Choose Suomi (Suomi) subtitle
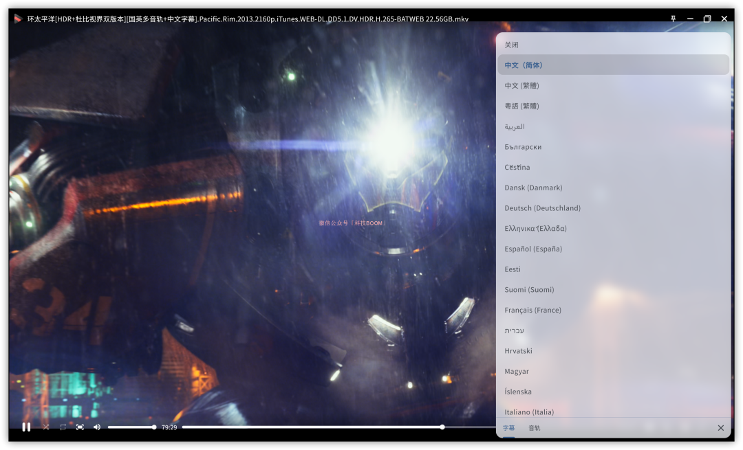743x450 pixels. pos(613,289)
